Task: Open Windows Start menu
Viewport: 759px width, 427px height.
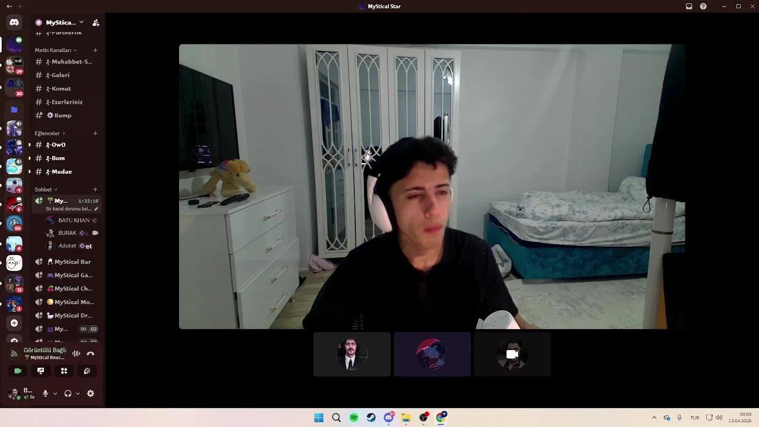Action: point(319,418)
